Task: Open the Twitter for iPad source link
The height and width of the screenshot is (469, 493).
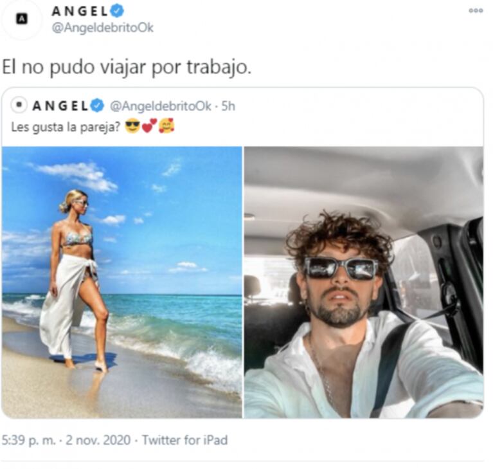Action: point(185,439)
